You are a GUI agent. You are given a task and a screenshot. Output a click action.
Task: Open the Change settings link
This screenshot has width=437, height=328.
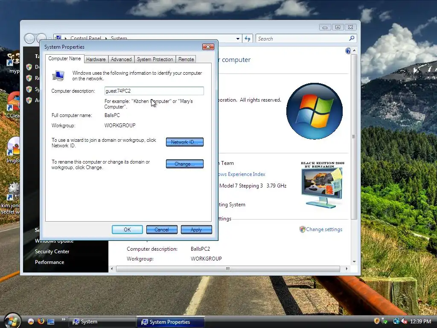324,229
